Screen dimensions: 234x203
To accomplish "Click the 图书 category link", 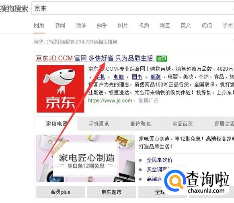I will pos(137,77).
